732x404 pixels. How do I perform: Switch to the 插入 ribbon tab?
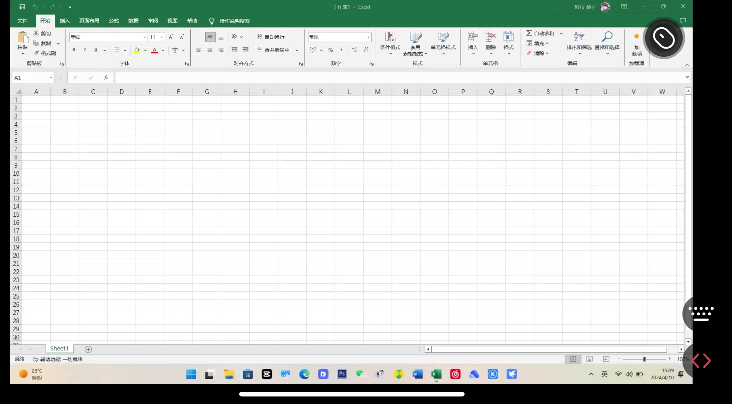[64, 21]
